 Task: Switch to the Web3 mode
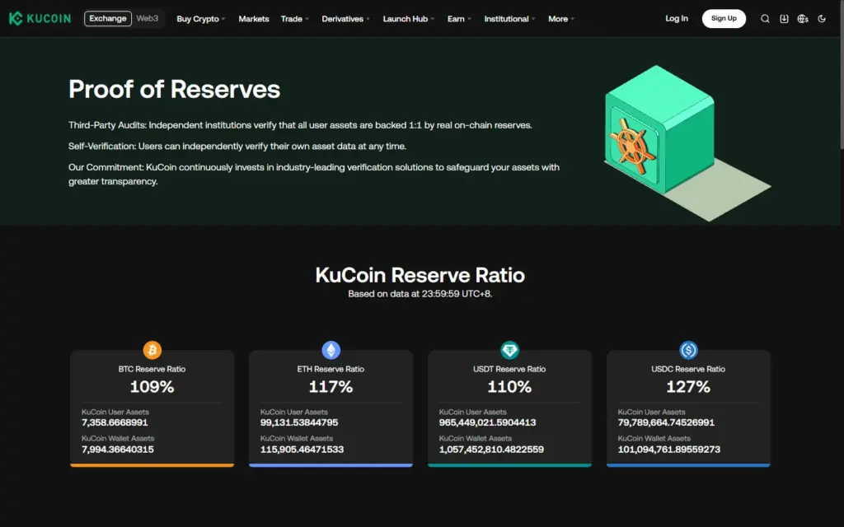[x=147, y=18]
